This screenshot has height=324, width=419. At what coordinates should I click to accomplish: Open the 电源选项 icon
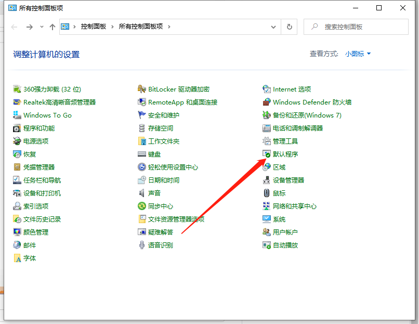[x=17, y=141]
